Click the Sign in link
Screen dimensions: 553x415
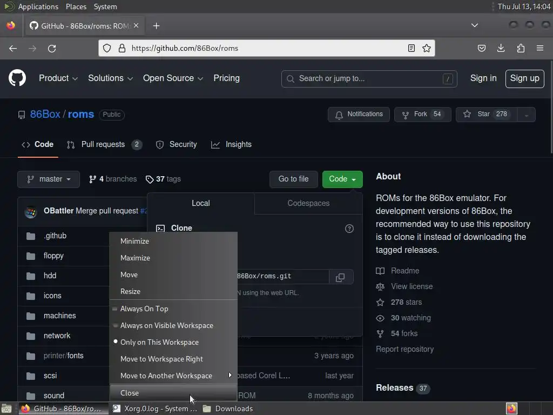click(x=483, y=78)
